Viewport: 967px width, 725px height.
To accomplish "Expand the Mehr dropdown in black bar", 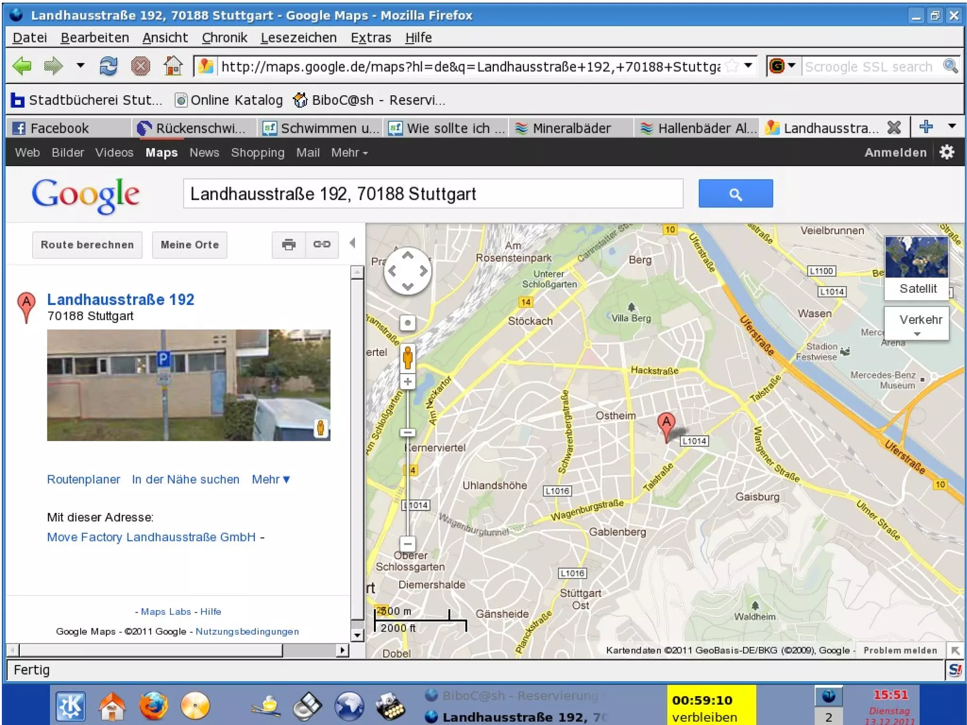I will point(349,153).
